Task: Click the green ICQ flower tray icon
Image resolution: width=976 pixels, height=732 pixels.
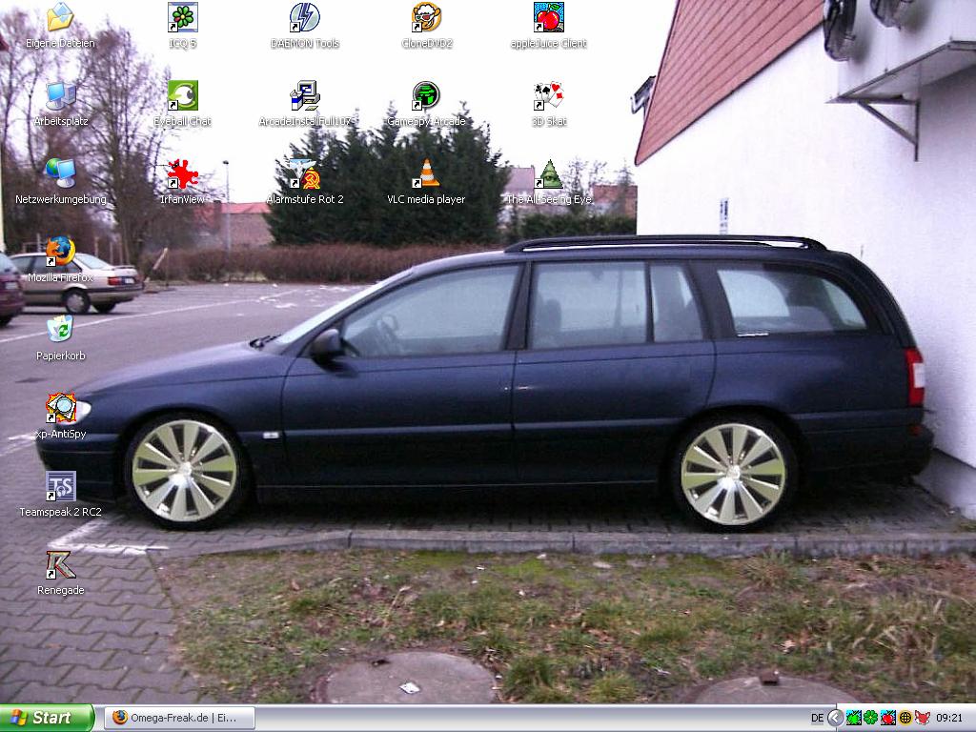Action: tap(870, 718)
